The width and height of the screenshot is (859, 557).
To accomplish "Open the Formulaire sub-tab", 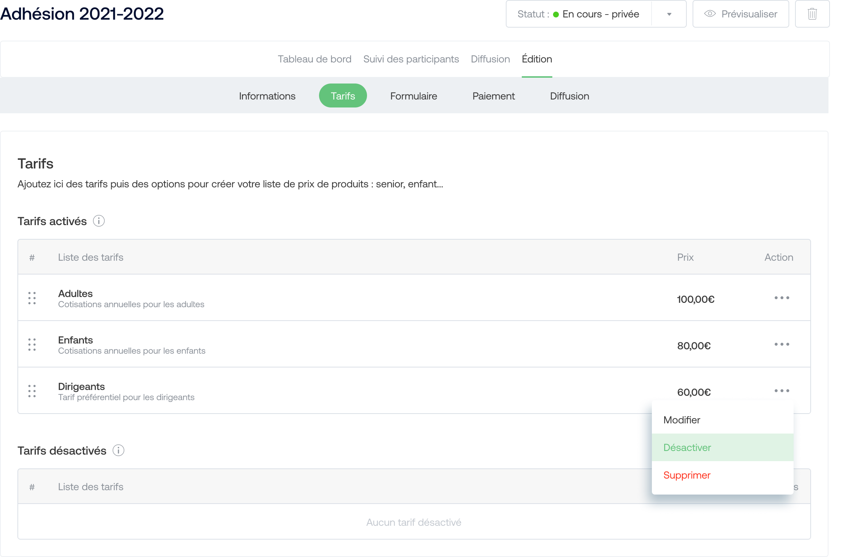I will 414,96.
